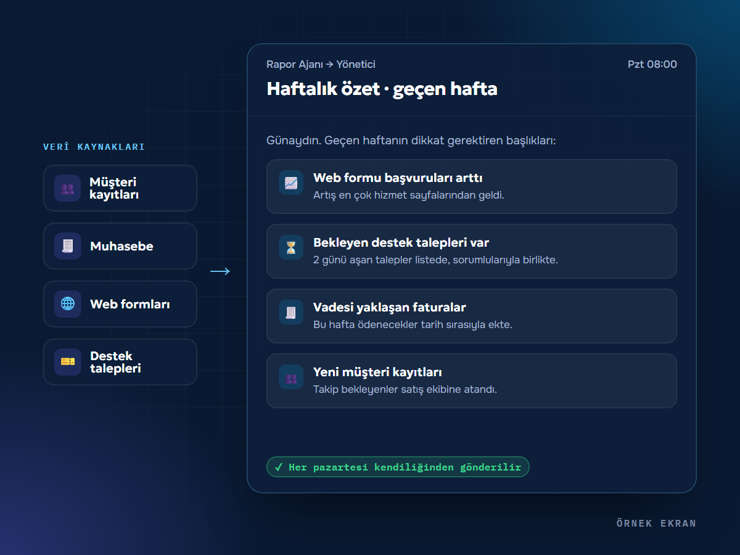740x555 pixels.
Task: Click the ÖRNEK EKRAN caption
Action: tap(656, 524)
